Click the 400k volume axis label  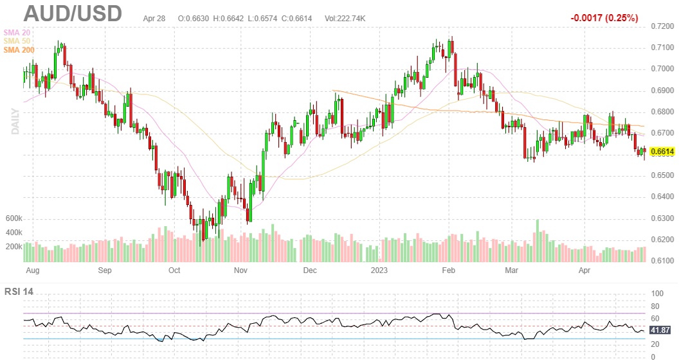pos(14,233)
